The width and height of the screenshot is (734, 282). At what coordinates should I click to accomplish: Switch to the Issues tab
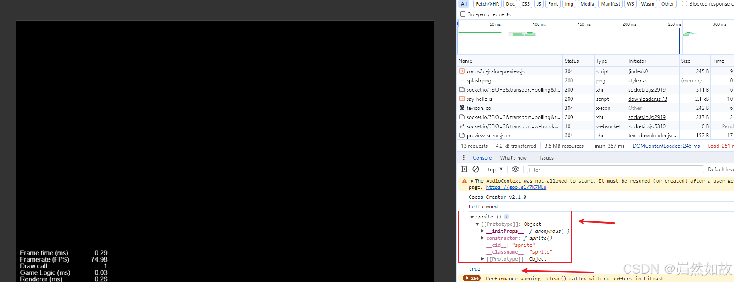pyautogui.click(x=547, y=158)
